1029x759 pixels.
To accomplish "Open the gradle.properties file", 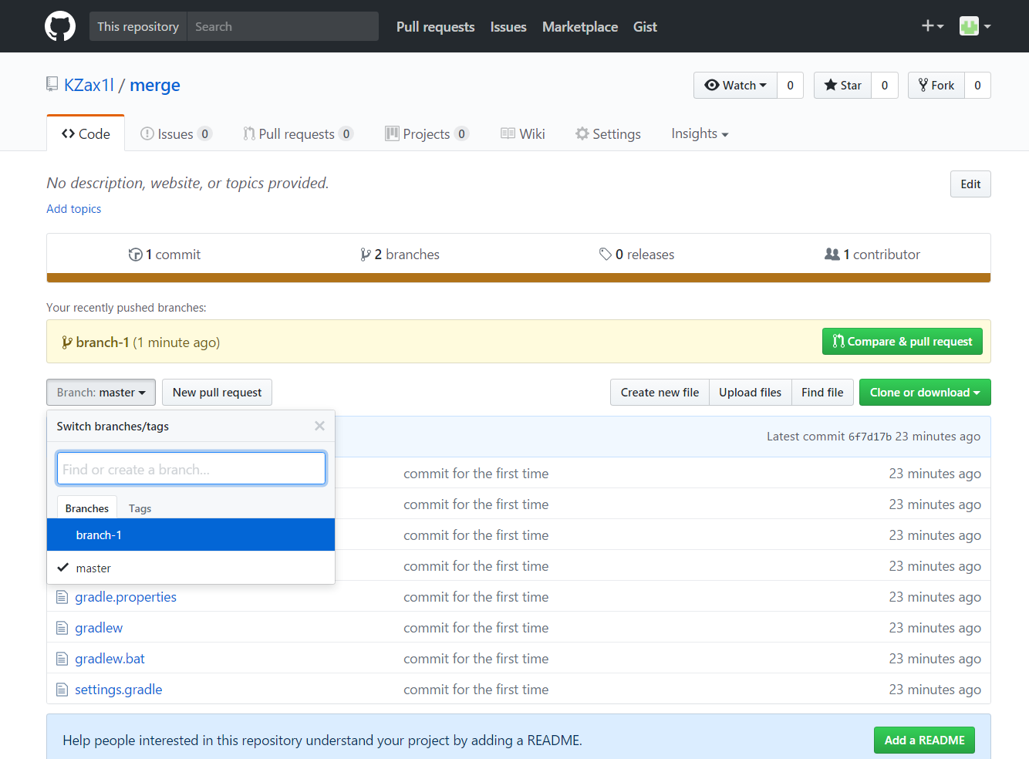I will point(126,597).
